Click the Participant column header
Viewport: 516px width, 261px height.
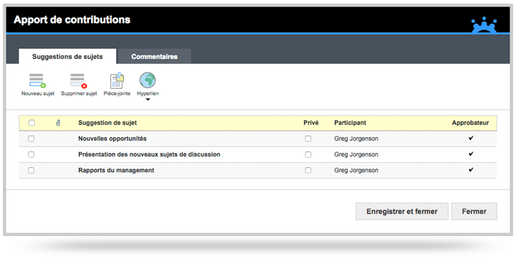[350, 123]
